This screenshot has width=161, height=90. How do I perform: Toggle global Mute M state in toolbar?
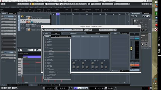(32, 4)
